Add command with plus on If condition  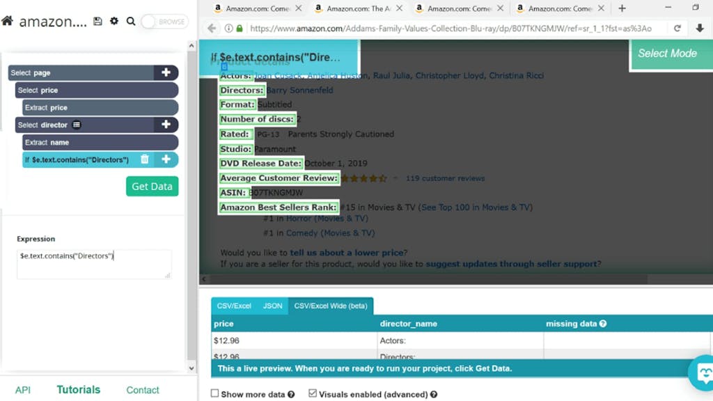pos(166,159)
